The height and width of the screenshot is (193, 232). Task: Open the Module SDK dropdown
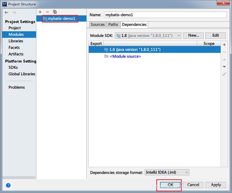pyautogui.click(x=148, y=36)
